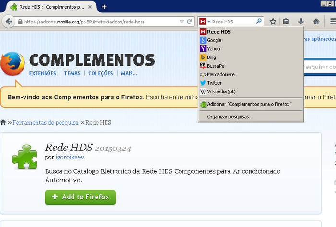Select the Rede HDS Complementos tab
This screenshot has width=336, height=227.
[x=51, y=7]
